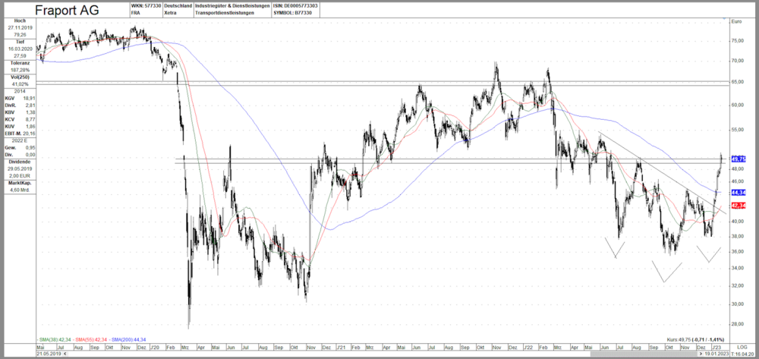Click the 28,00 price axis label
The height and width of the screenshot is (359, 759).
(738, 323)
